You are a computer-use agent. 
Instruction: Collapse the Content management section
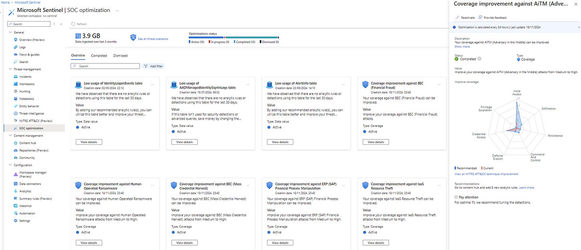(10, 136)
